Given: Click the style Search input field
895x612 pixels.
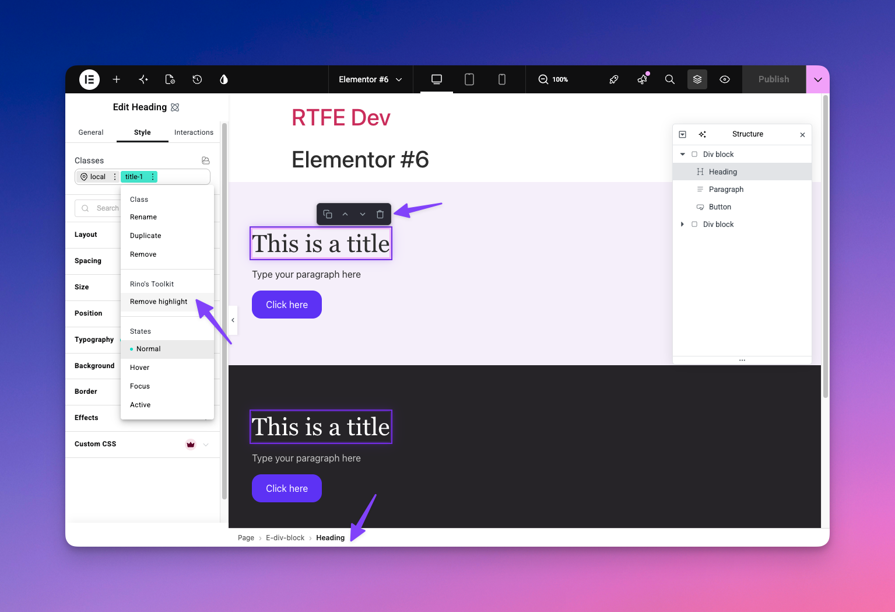Looking at the screenshot, I should pyautogui.click(x=98, y=208).
